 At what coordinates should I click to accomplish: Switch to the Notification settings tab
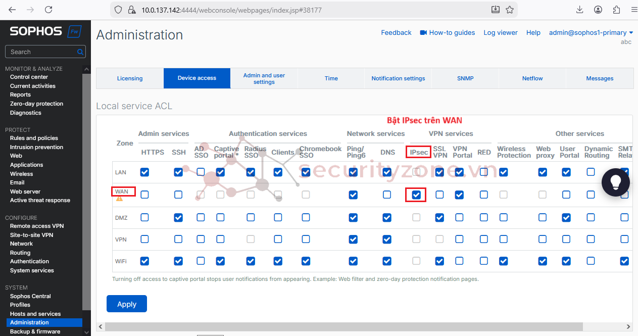pos(398,78)
